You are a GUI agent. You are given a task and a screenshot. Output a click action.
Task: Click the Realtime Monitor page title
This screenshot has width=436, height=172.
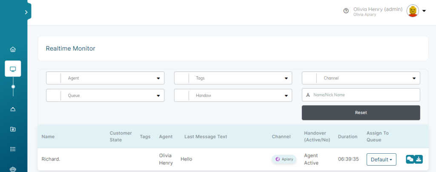tap(71, 49)
